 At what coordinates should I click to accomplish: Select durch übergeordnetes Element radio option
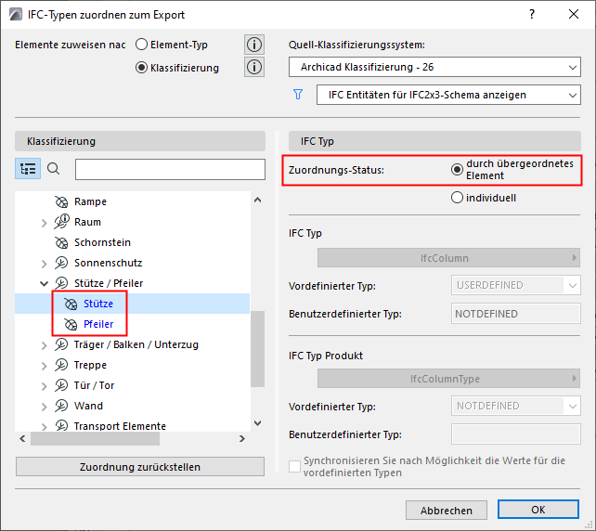457,170
